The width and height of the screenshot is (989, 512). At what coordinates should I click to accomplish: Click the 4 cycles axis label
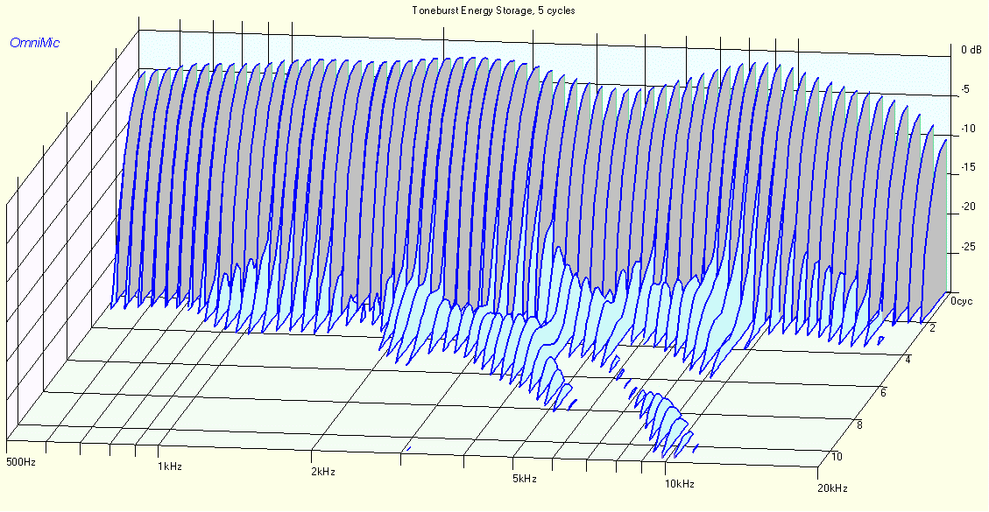pos(908,360)
